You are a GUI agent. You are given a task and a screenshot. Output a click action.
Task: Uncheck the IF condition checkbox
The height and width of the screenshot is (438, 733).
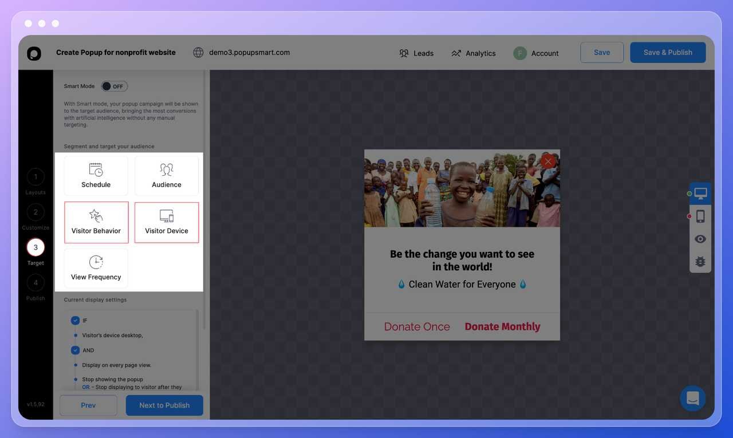(75, 321)
